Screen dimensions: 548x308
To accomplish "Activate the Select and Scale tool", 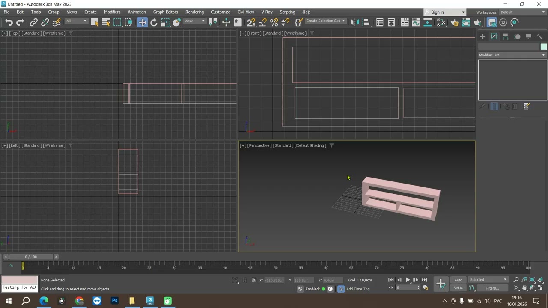I will pyautogui.click(x=165, y=22).
